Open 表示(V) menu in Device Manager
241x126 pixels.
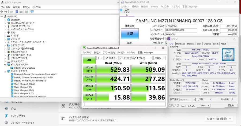[x=26, y=7]
